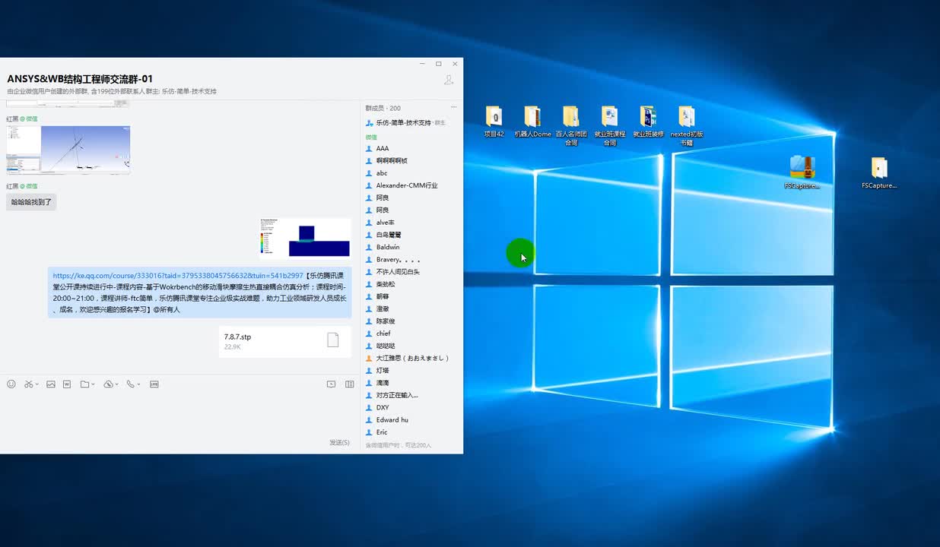Click the send file folder icon
This screenshot has height=547, width=940.
84,384
